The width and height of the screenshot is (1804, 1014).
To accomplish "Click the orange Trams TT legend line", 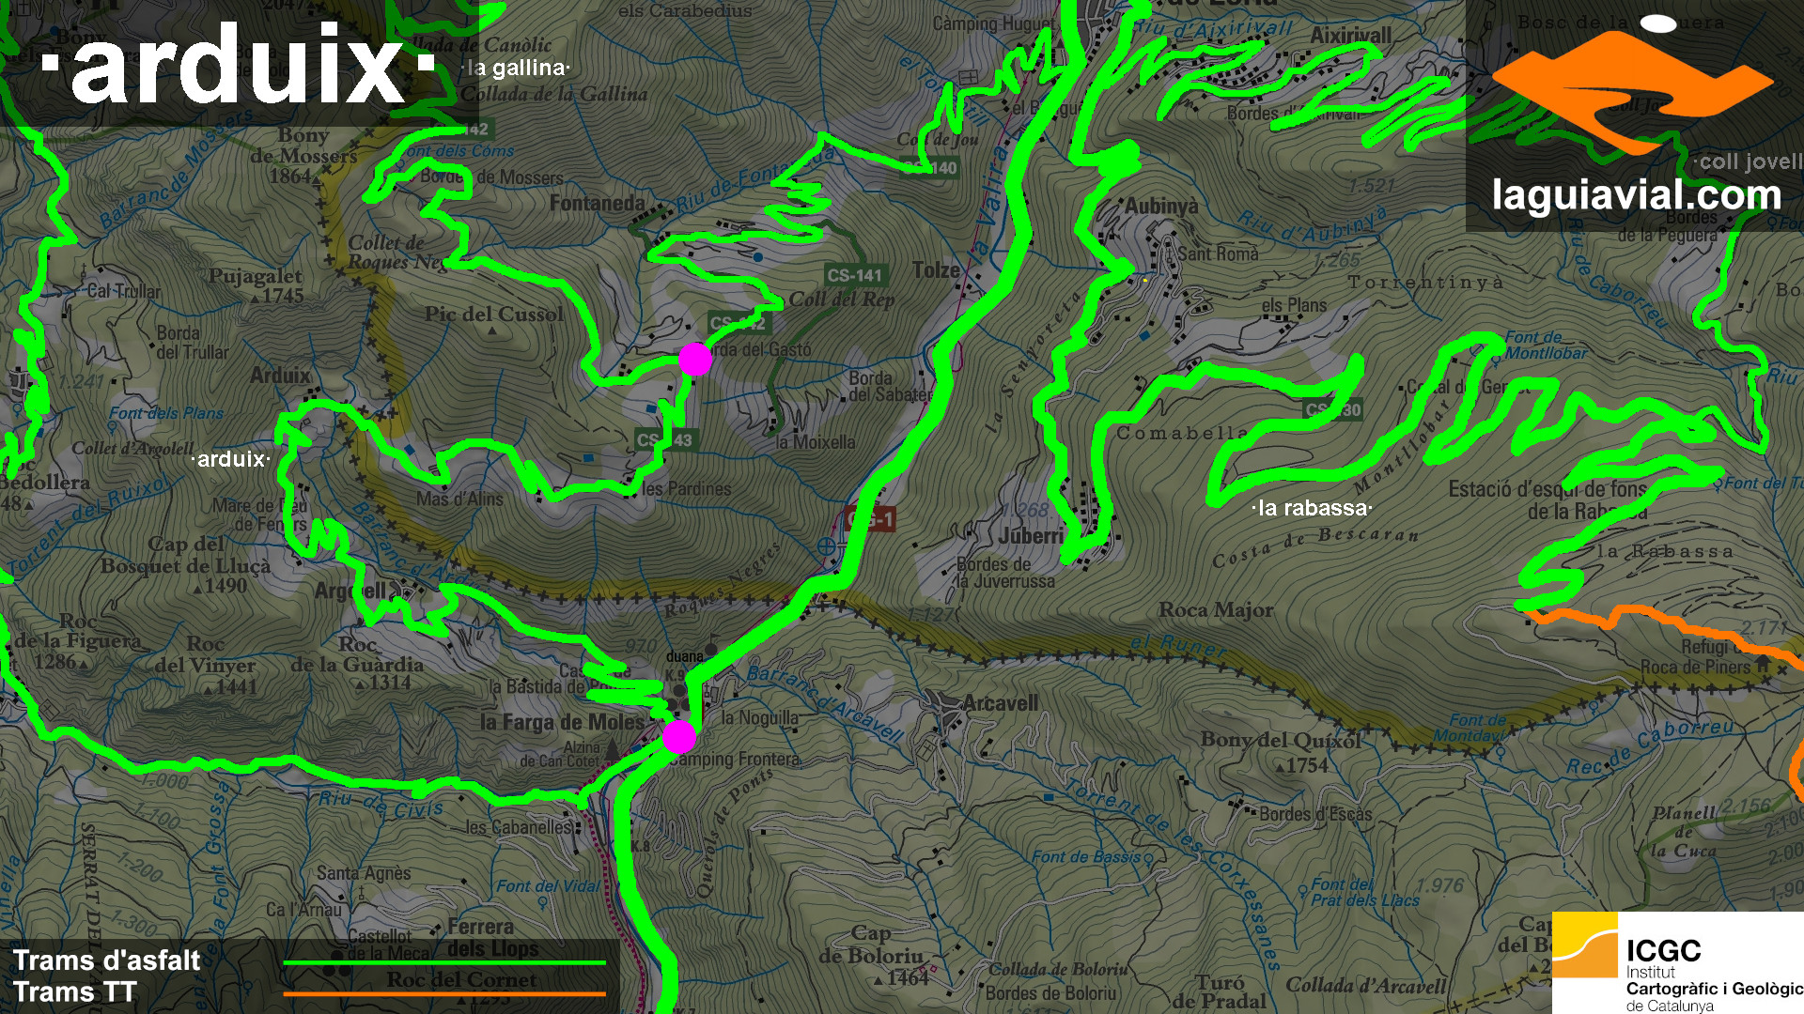I will click(x=443, y=993).
